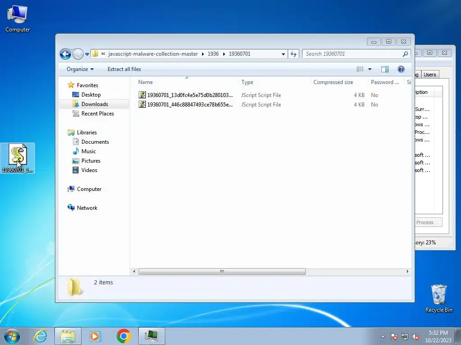Open the Music library
The width and height of the screenshot is (461, 345).
(89, 151)
